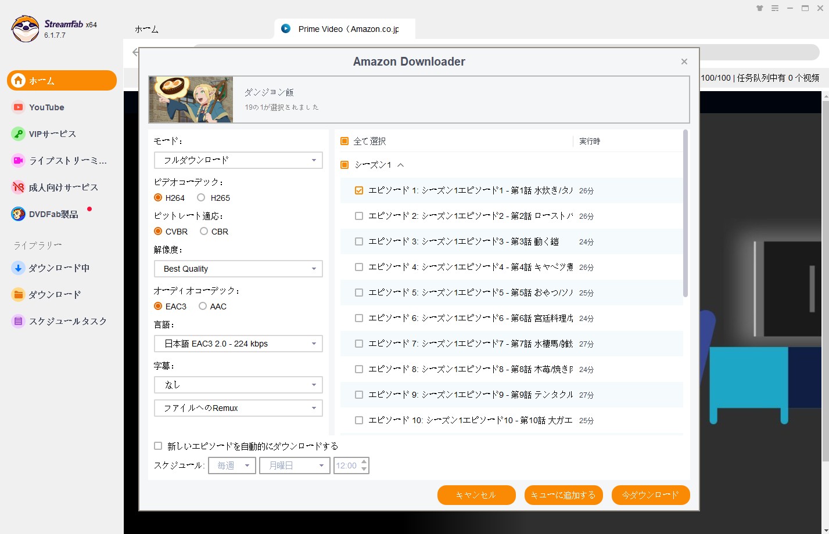Select EAC3 audio codec

point(158,306)
